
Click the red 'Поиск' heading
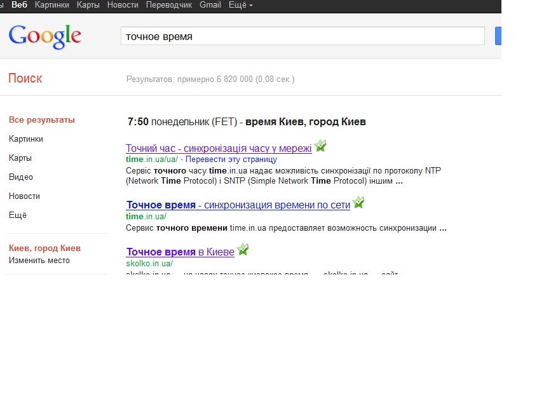click(x=25, y=78)
